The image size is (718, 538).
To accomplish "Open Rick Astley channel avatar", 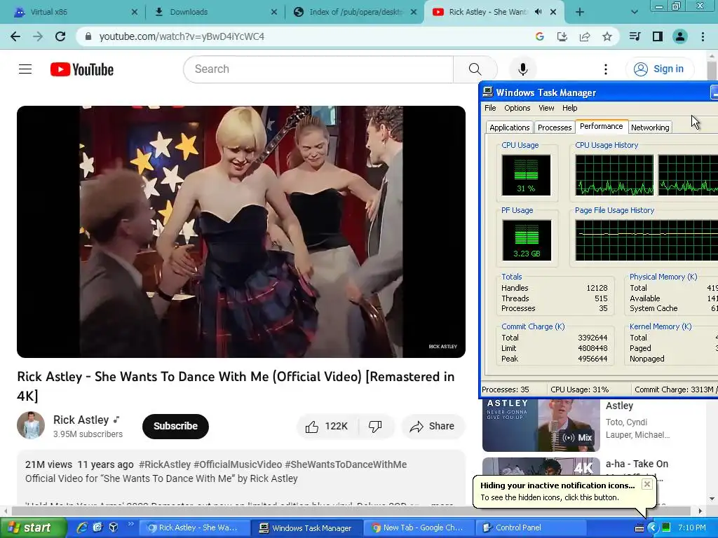I will pos(31,425).
